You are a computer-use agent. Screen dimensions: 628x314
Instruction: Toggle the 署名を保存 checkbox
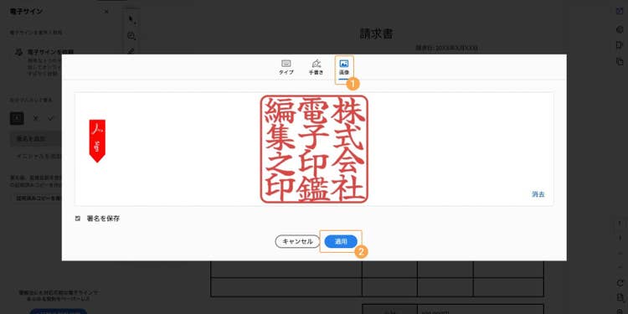(x=78, y=219)
